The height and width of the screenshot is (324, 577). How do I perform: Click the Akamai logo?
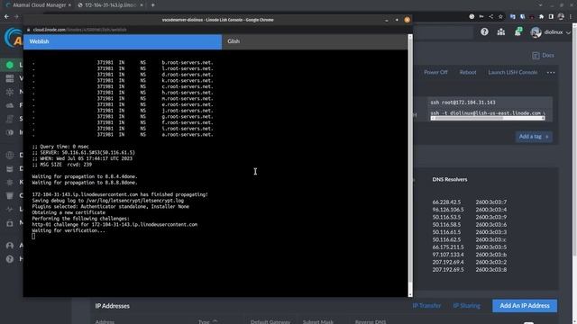(x=14, y=38)
